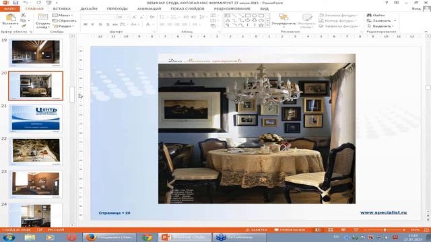Select the right arrow shape in gallery
The height and width of the screenshot is (242, 431).
(248, 20)
